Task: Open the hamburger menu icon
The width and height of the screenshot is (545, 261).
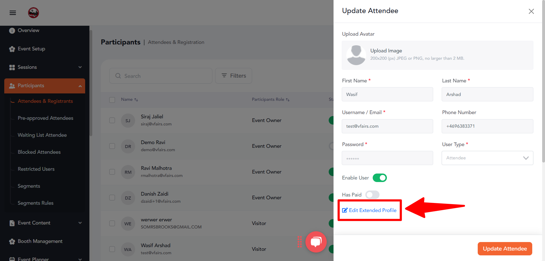Action: (x=13, y=13)
